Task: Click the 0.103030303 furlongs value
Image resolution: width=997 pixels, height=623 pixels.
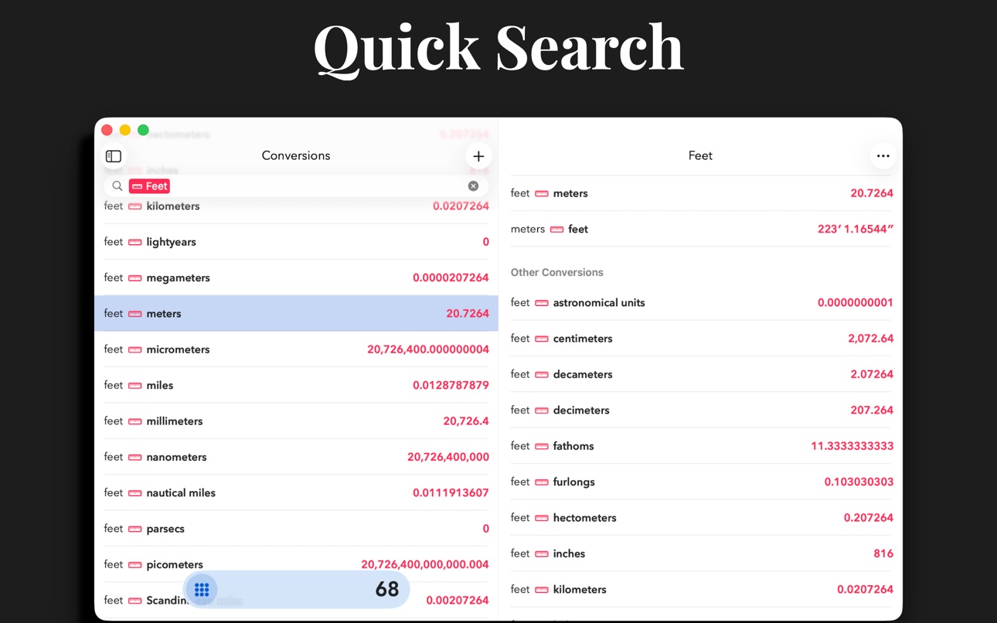Action: pos(859,482)
